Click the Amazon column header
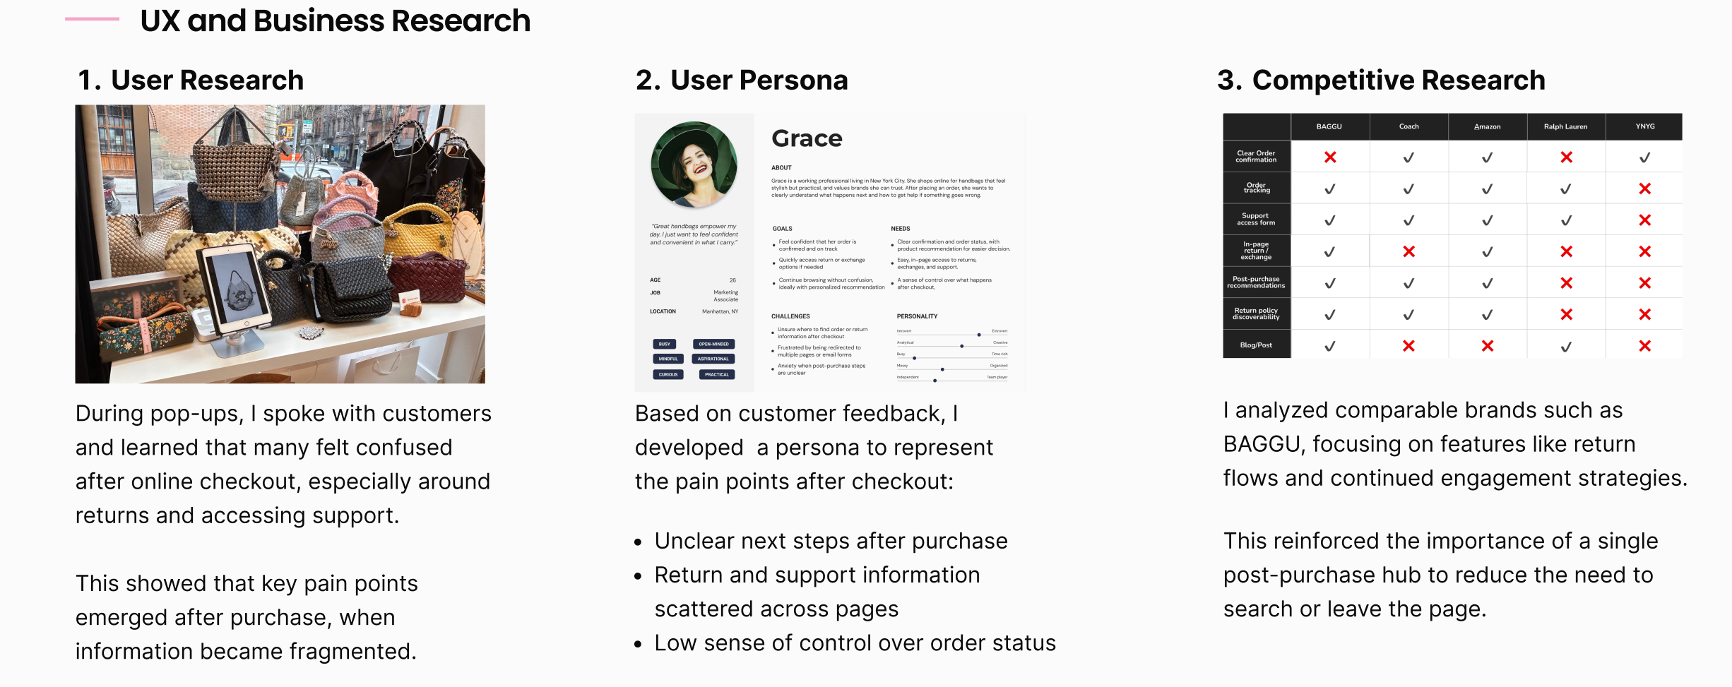 point(1487,126)
